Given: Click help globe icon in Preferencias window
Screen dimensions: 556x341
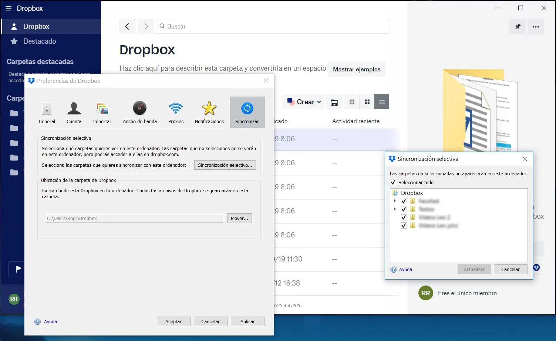Looking at the screenshot, I should [x=37, y=321].
